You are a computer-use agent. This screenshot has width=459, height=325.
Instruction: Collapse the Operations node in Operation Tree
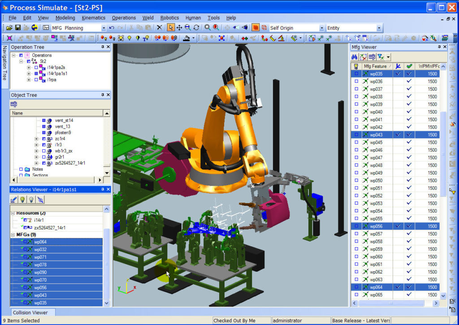(13, 55)
